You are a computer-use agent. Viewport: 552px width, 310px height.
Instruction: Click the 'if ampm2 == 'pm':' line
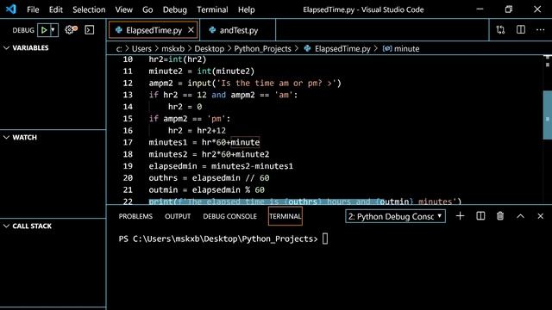coord(190,119)
